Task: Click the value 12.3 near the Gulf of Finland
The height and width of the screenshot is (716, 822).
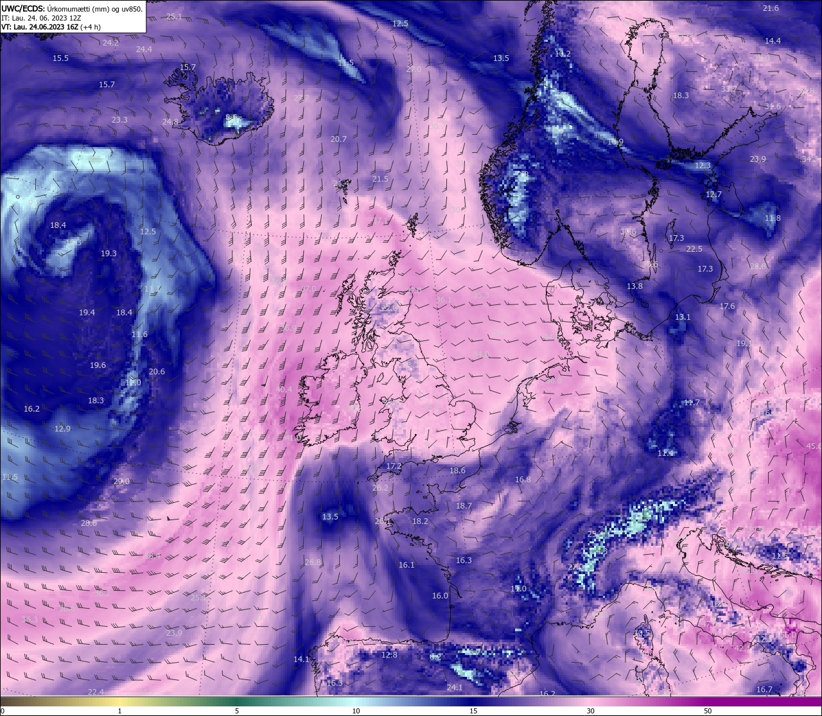Action: tap(703, 165)
